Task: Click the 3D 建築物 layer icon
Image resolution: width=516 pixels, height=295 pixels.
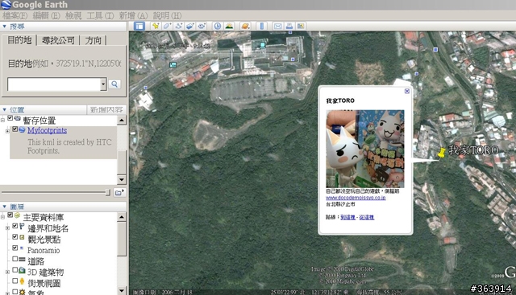Action: 22,270
